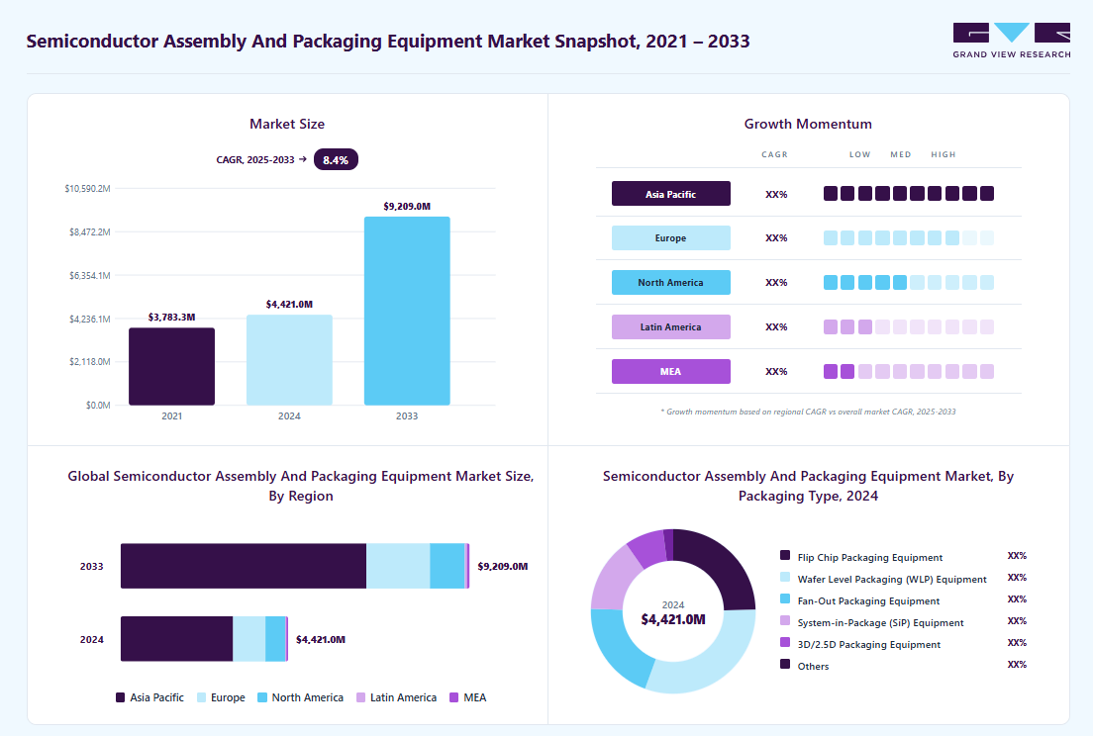Click the MEA momentum indicator squares

pyautogui.click(x=909, y=372)
